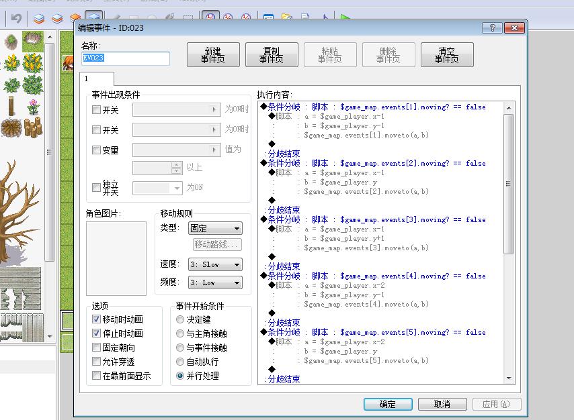Open the 速度 dropdown showing 3: Slow
The width and height of the screenshot is (574, 420).
tap(215, 264)
